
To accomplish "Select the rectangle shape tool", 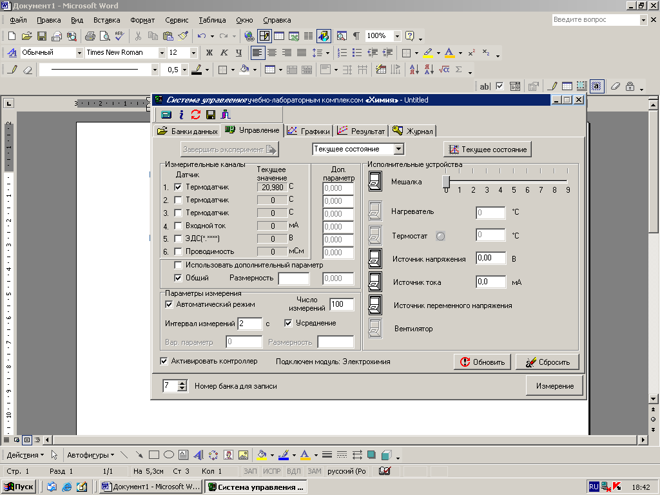I will click(x=154, y=455).
